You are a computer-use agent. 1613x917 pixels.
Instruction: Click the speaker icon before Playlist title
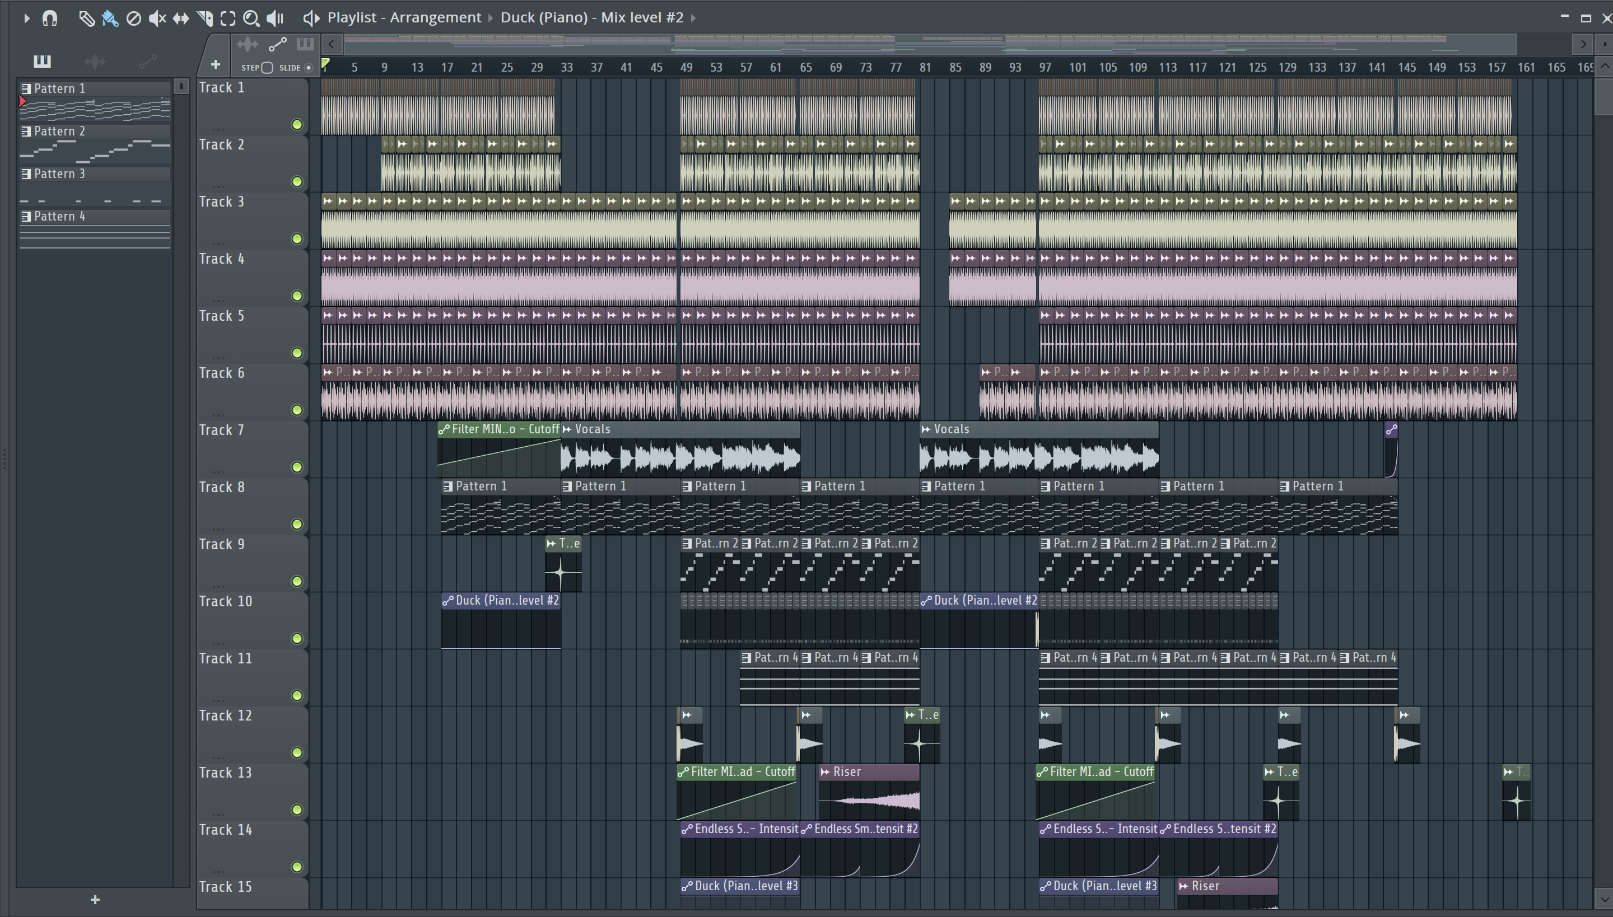(311, 18)
